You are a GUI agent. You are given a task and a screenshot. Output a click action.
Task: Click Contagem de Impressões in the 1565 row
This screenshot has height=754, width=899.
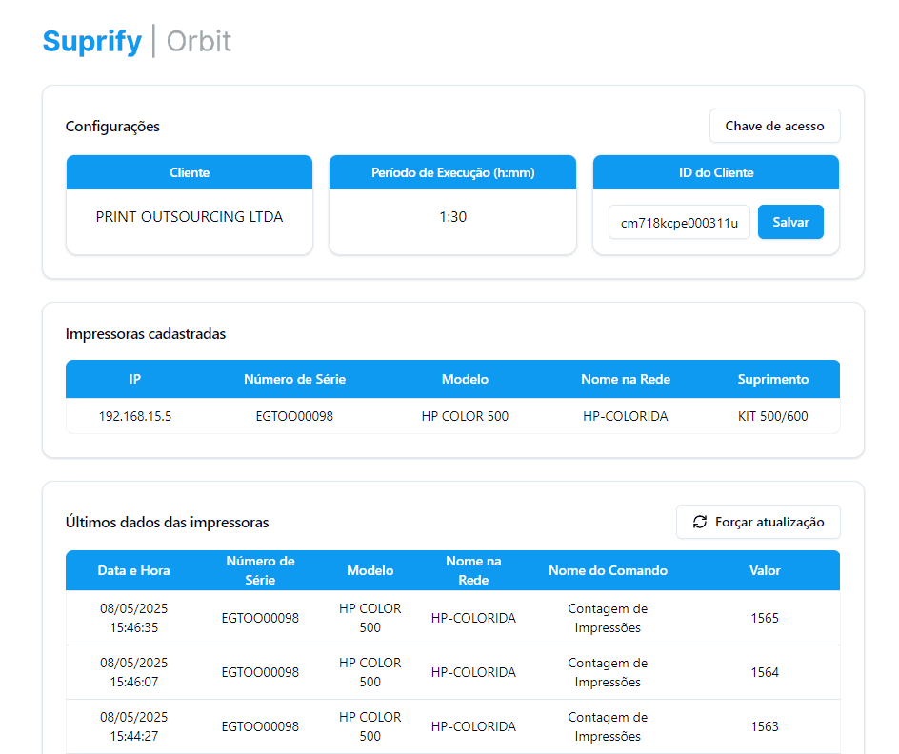click(608, 618)
